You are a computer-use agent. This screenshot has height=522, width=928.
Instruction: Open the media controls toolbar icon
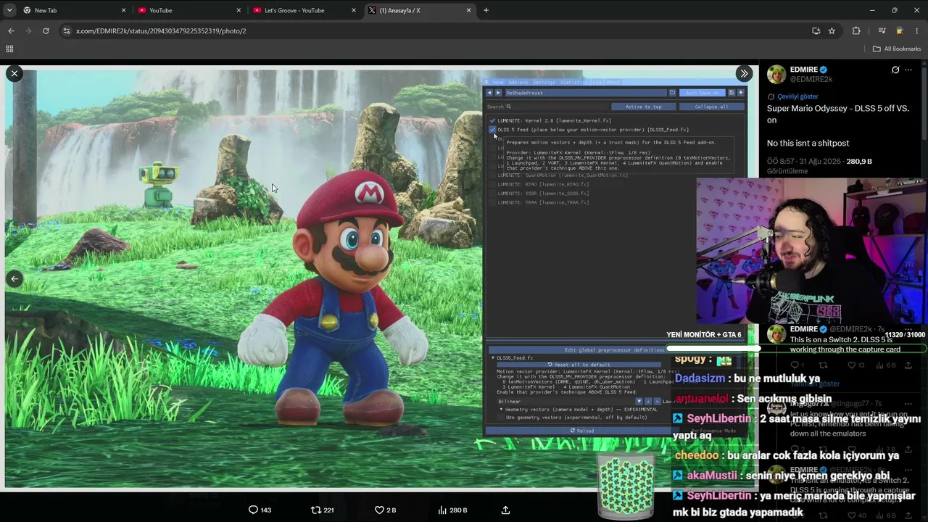tap(882, 30)
